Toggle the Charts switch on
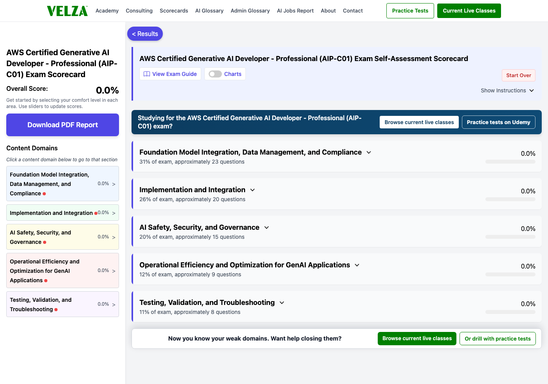Viewport: 548px width, 384px height. coord(215,74)
